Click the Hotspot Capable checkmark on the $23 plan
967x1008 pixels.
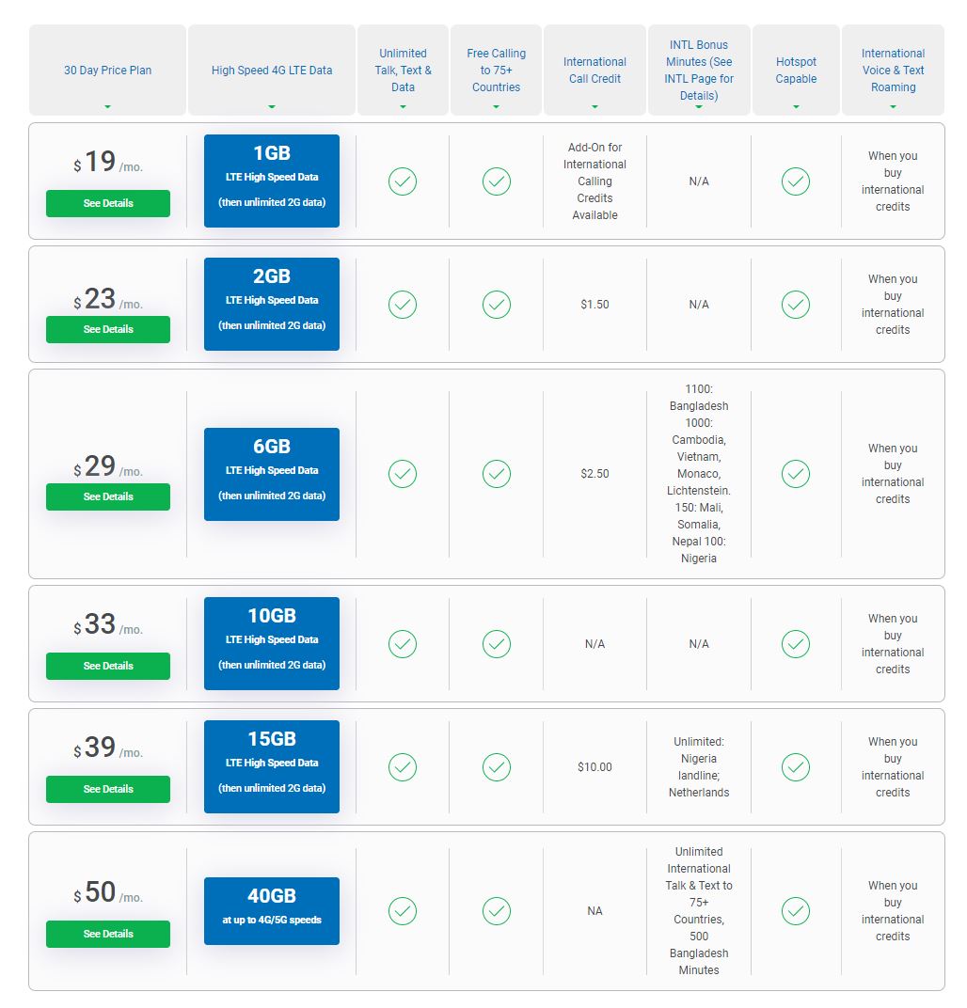tap(796, 305)
